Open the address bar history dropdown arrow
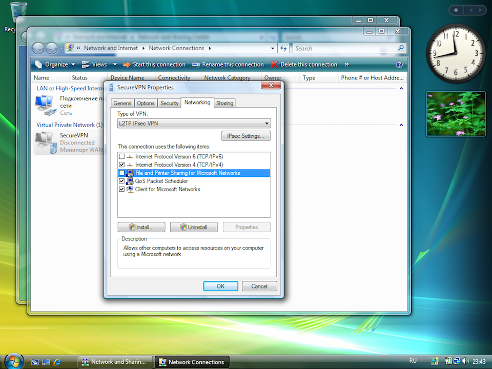This screenshot has height=369, width=492. click(x=272, y=48)
